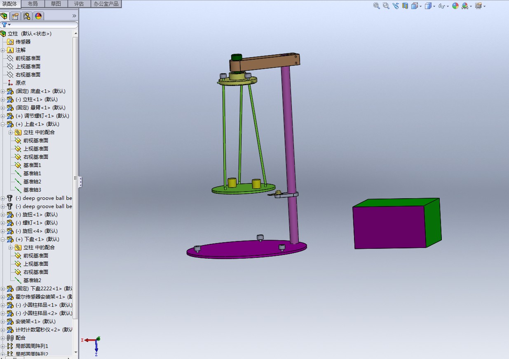Viewport: 509px width, 359px height.
Task: Select (-) 小圆柱样品<2> in tree
Action: 44,313
